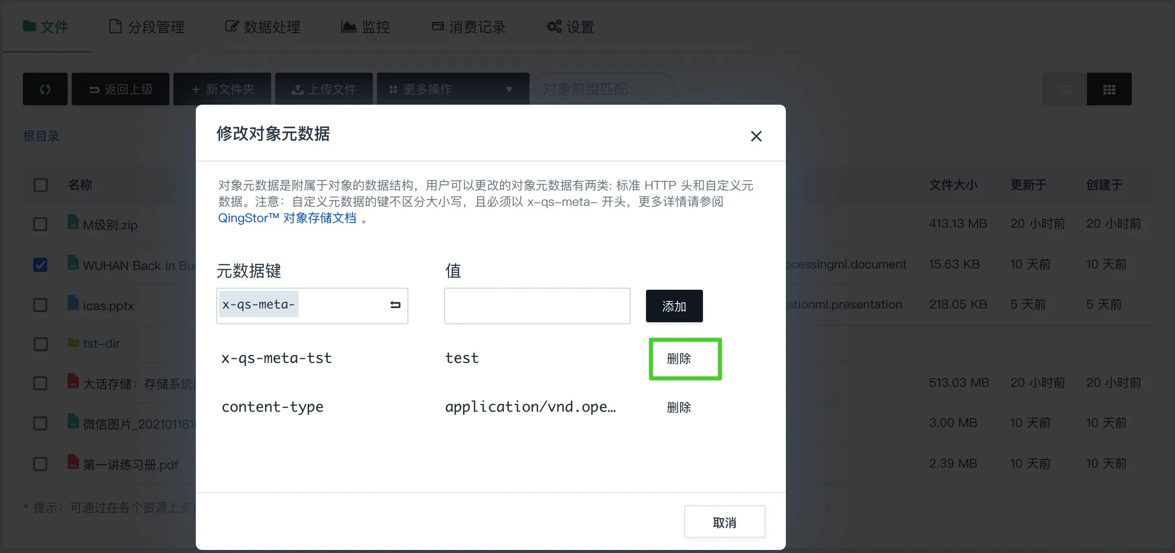Click the icas.pptx file icon
Image resolution: width=1175 pixels, height=553 pixels.
[x=73, y=303]
